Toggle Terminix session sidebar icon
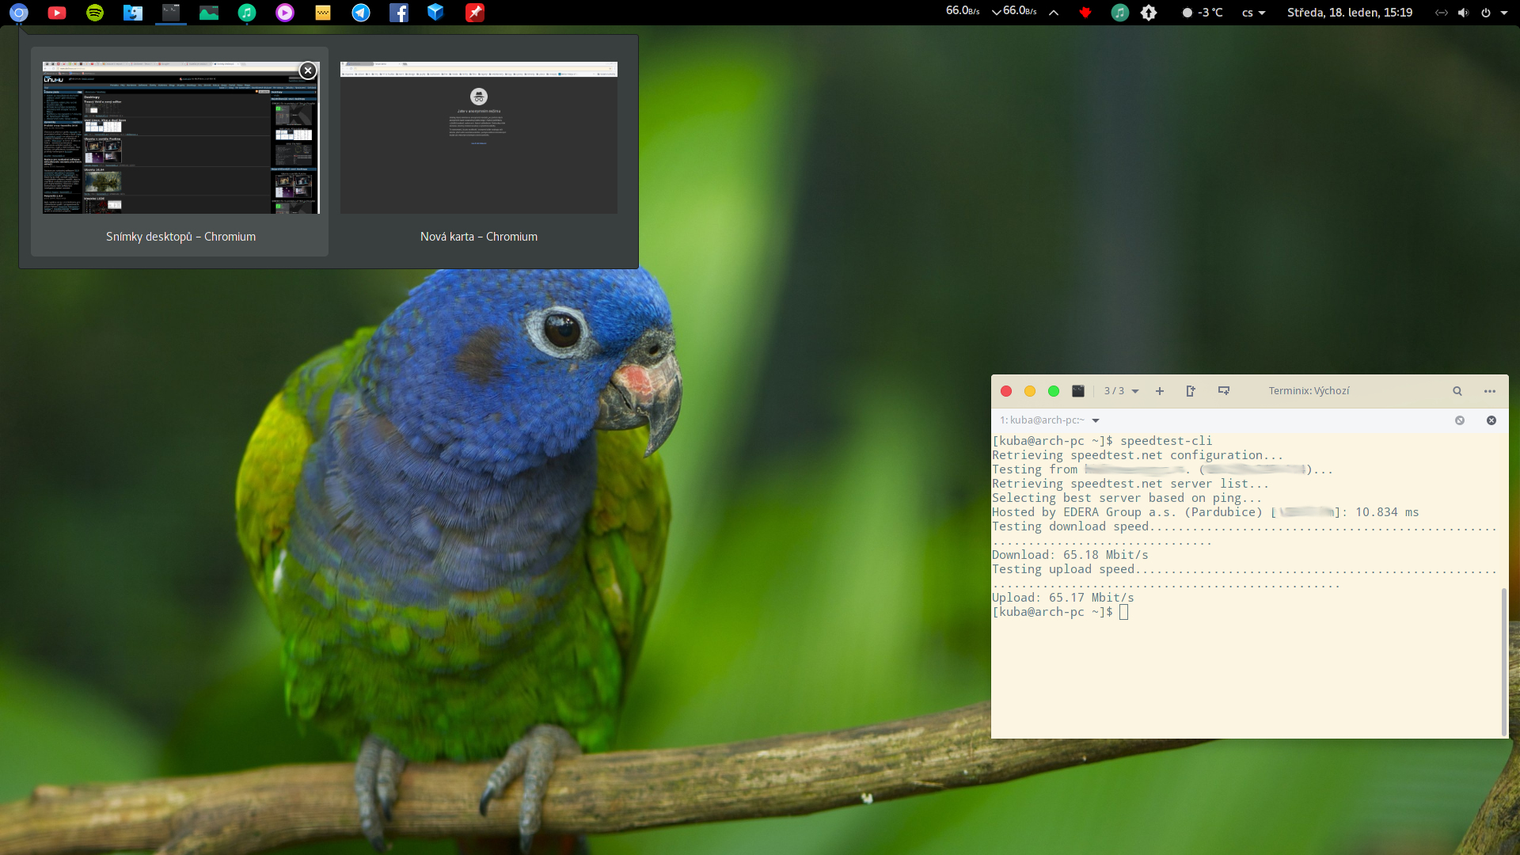The width and height of the screenshot is (1520, 855). (1078, 391)
